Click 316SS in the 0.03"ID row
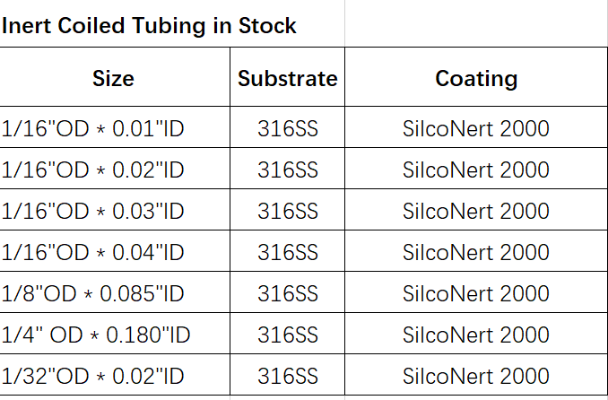608x400 pixels. [x=287, y=211]
